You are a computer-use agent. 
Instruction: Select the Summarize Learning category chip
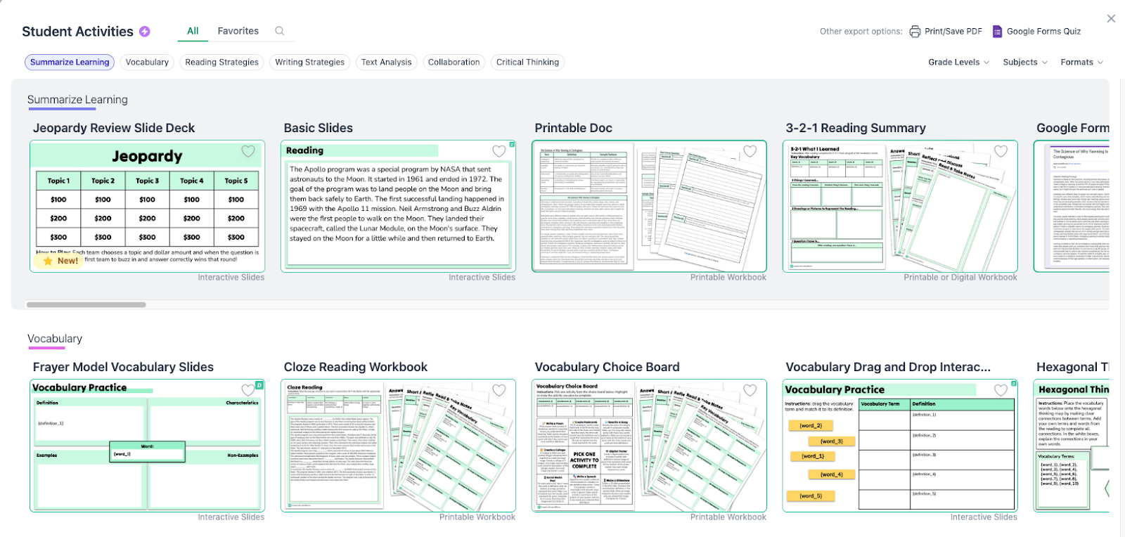pyautogui.click(x=70, y=63)
